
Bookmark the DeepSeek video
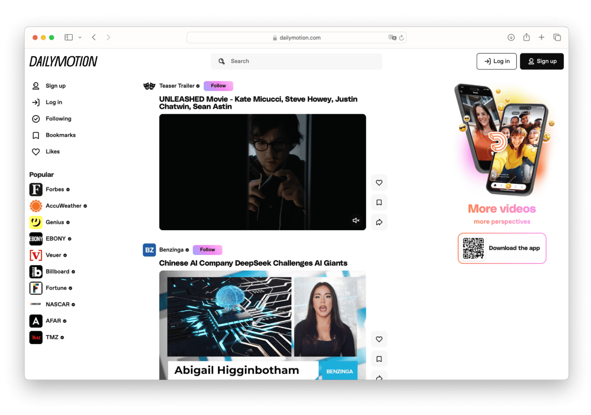[379, 359]
